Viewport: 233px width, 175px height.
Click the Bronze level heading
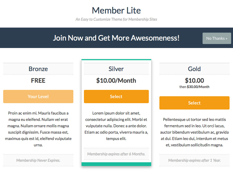click(x=38, y=69)
